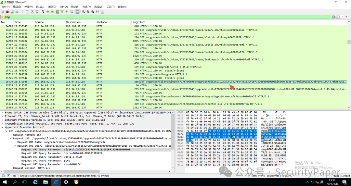
Task: Expand Transmission Control Protocol node
Action: coord(3,124)
